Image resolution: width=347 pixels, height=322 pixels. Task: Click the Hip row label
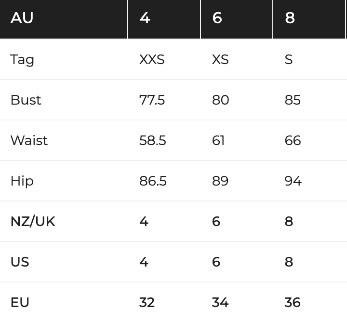[22, 181]
